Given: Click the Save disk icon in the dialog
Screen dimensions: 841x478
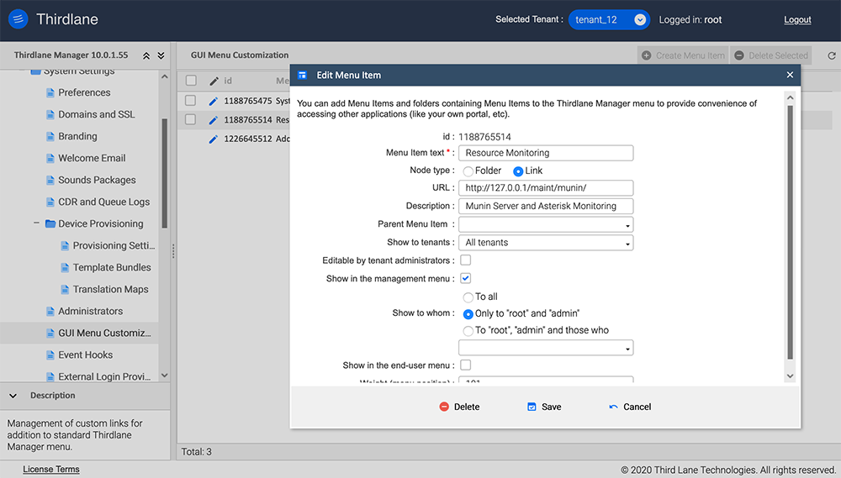Looking at the screenshot, I should point(532,407).
